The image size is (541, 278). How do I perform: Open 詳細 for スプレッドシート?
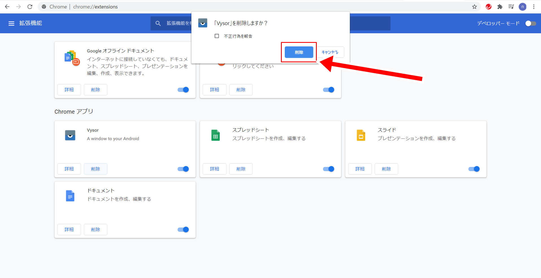[x=215, y=169]
